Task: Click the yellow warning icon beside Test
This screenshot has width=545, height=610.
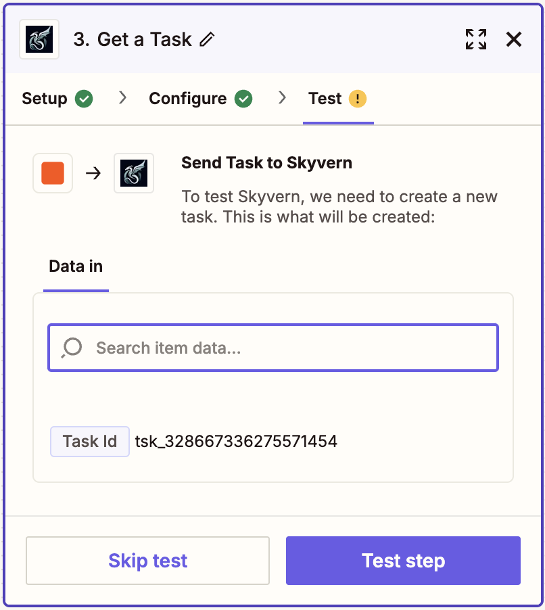Action: [358, 99]
